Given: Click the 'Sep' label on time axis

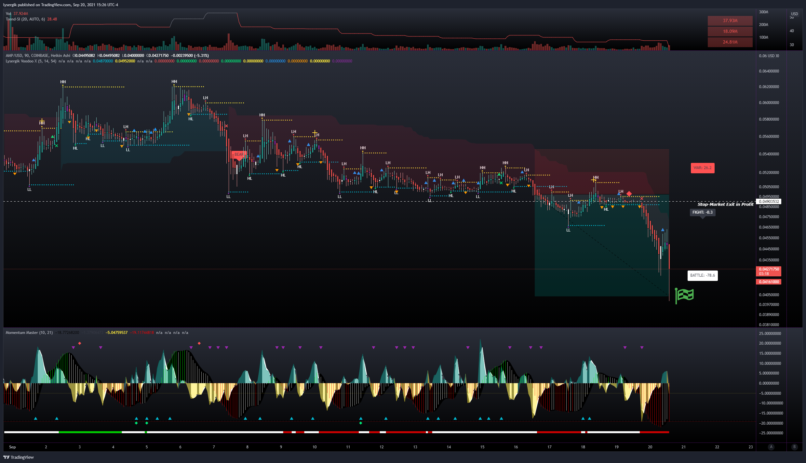Looking at the screenshot, I should tap(12, 447).
